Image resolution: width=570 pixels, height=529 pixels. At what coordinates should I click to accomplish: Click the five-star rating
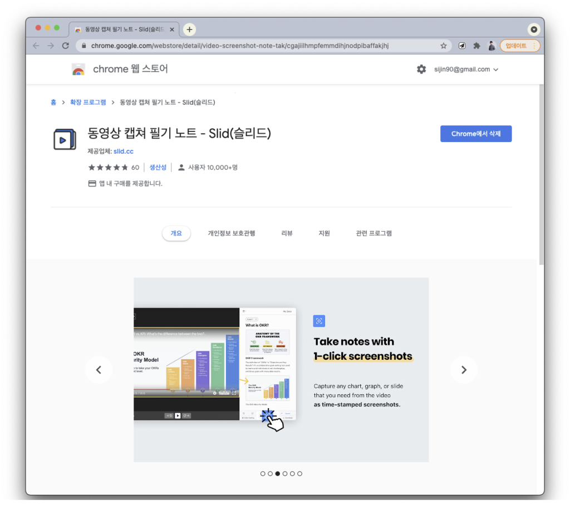point(108,168)
